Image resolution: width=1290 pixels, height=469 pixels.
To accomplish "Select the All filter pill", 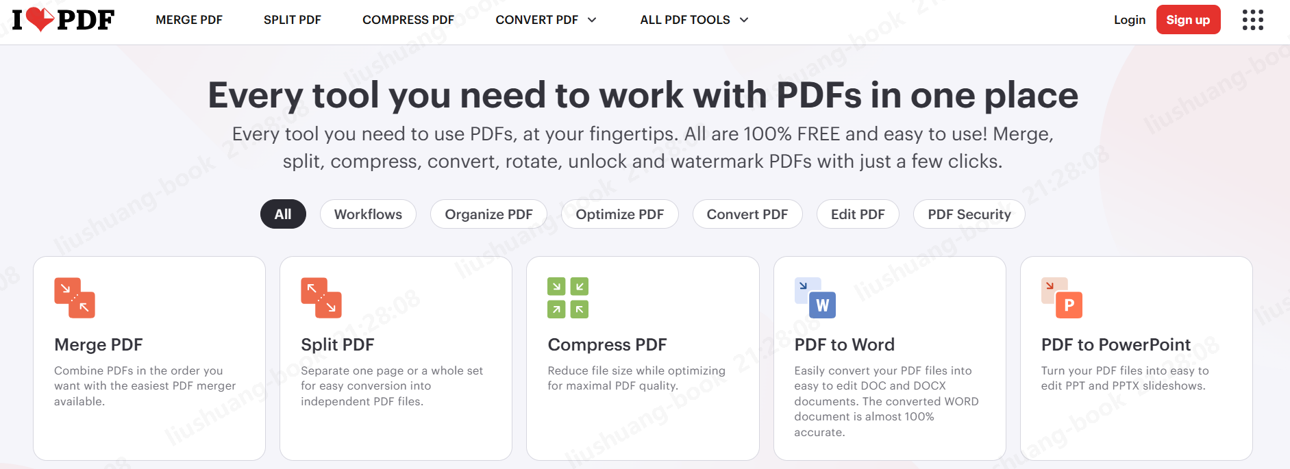I will [x=283, y=214].
